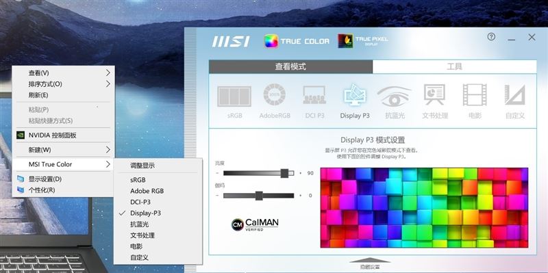Select the Display P3 monitor icon
The image size is (548, 273).
coord(354,95)
